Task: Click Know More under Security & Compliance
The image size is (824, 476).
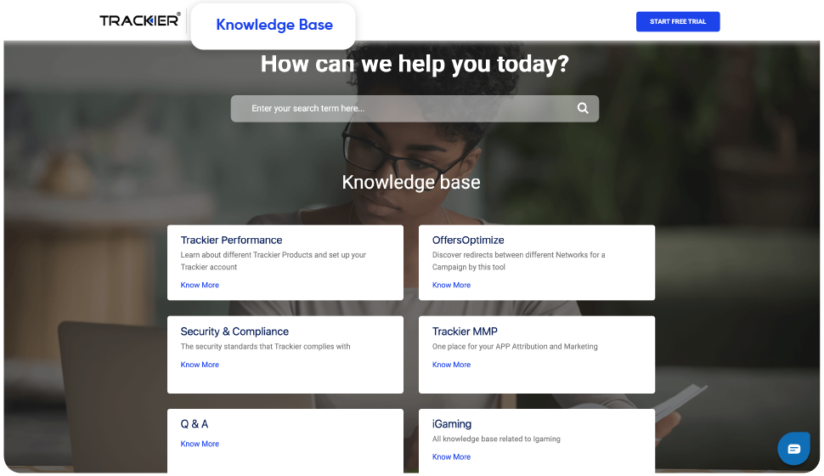Action: (200, 365)
